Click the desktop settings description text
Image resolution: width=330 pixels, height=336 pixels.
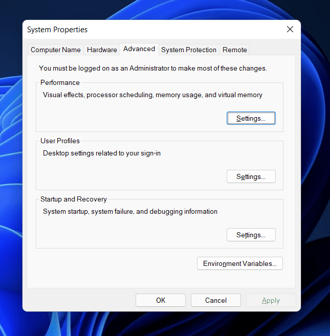pos(102,153)
